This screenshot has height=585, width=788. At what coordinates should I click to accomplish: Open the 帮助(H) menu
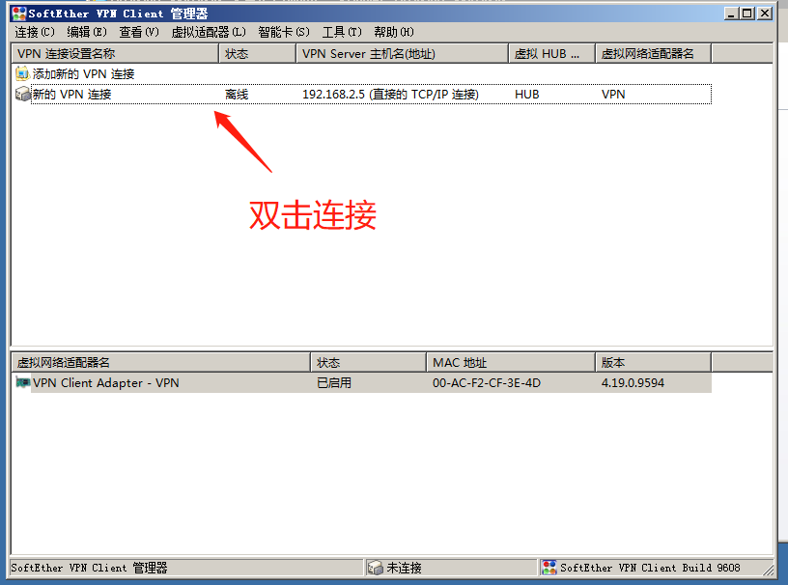pos(394,32)
